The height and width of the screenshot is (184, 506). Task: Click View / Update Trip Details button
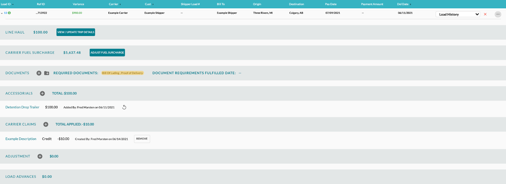pyautogui.click(x=76, y=32)
